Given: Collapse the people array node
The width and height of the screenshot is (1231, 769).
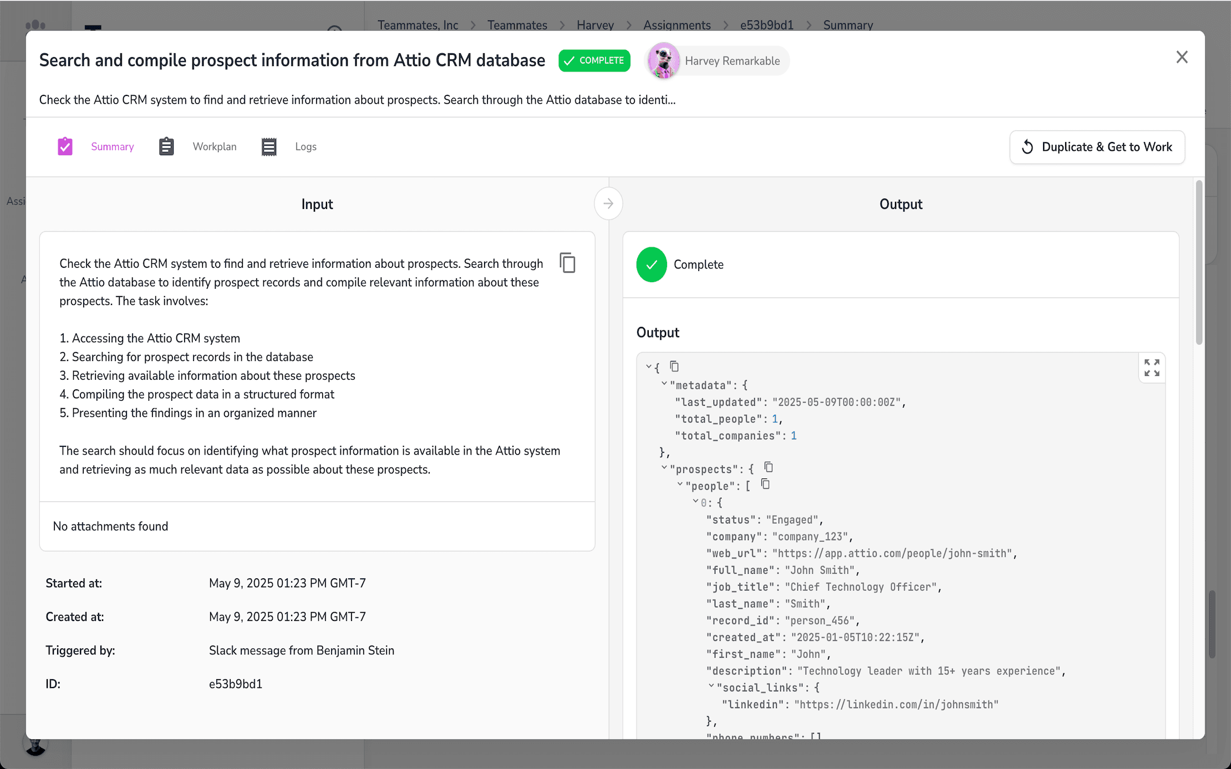Looking at the screenshot, I should pyautogui.click(x=679, y=484).
